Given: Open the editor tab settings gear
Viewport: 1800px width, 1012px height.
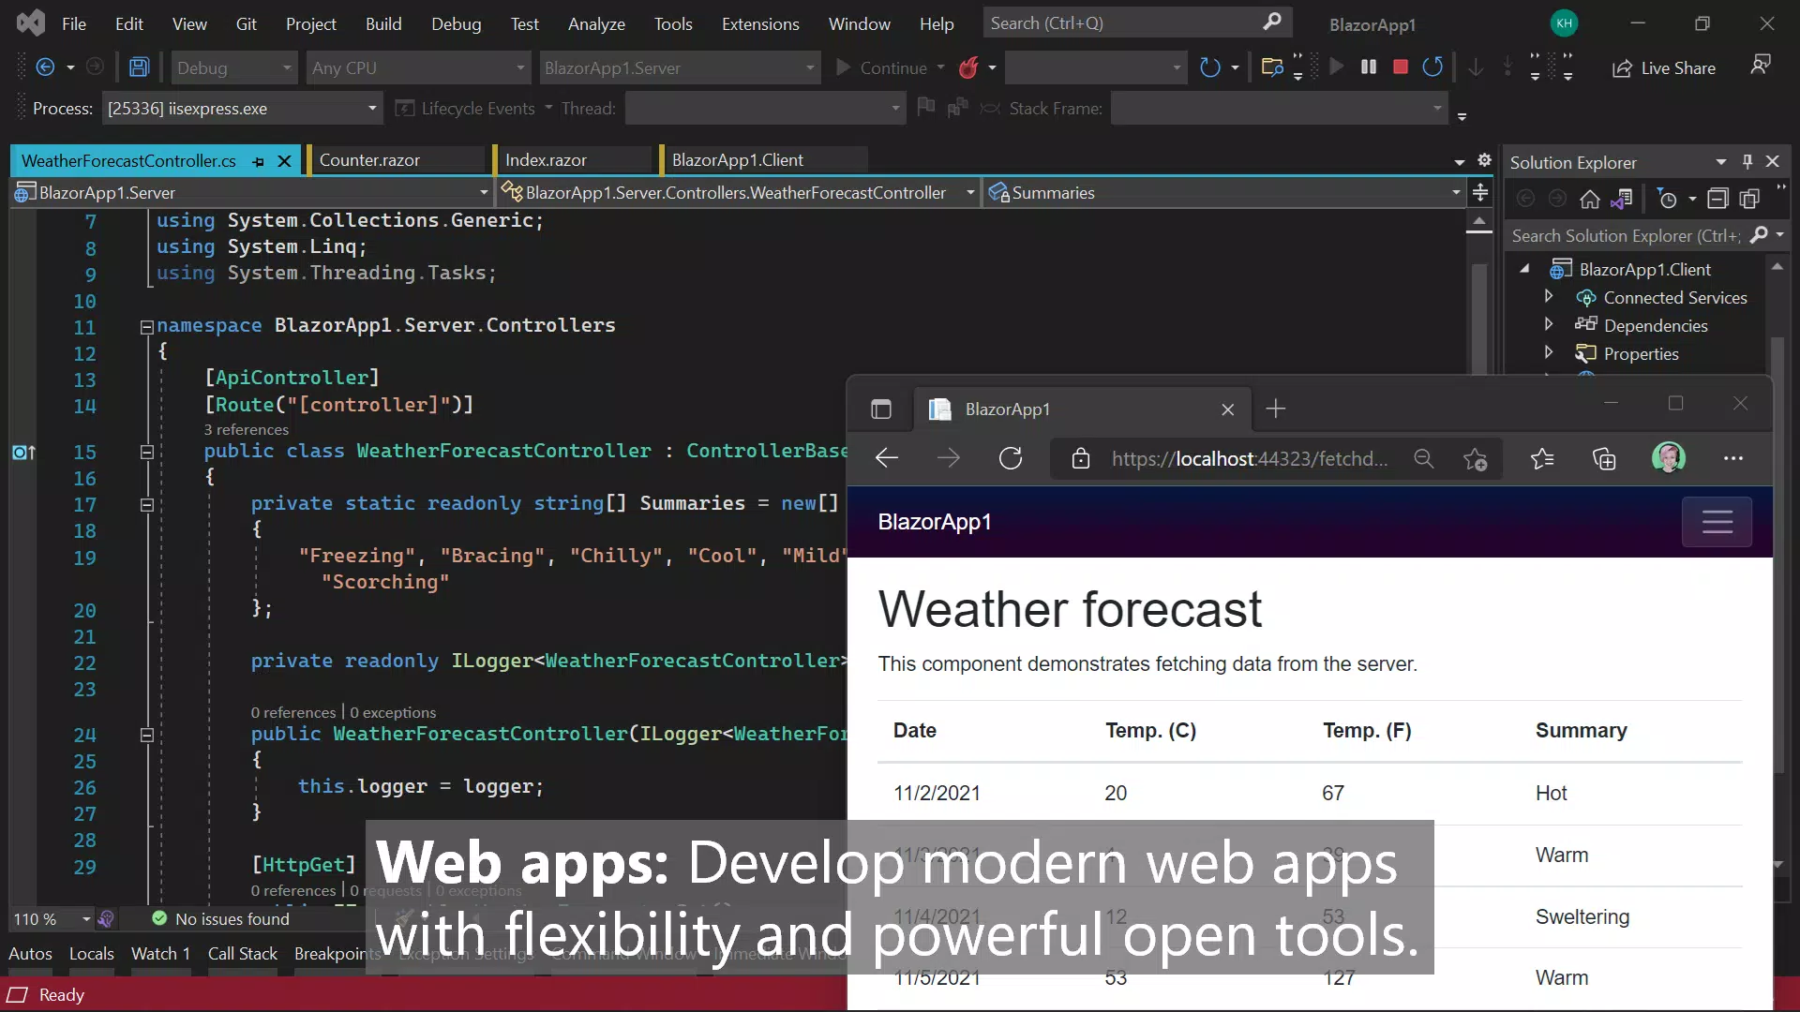Looking at the screenshot, I should [x=1484, y=160].
